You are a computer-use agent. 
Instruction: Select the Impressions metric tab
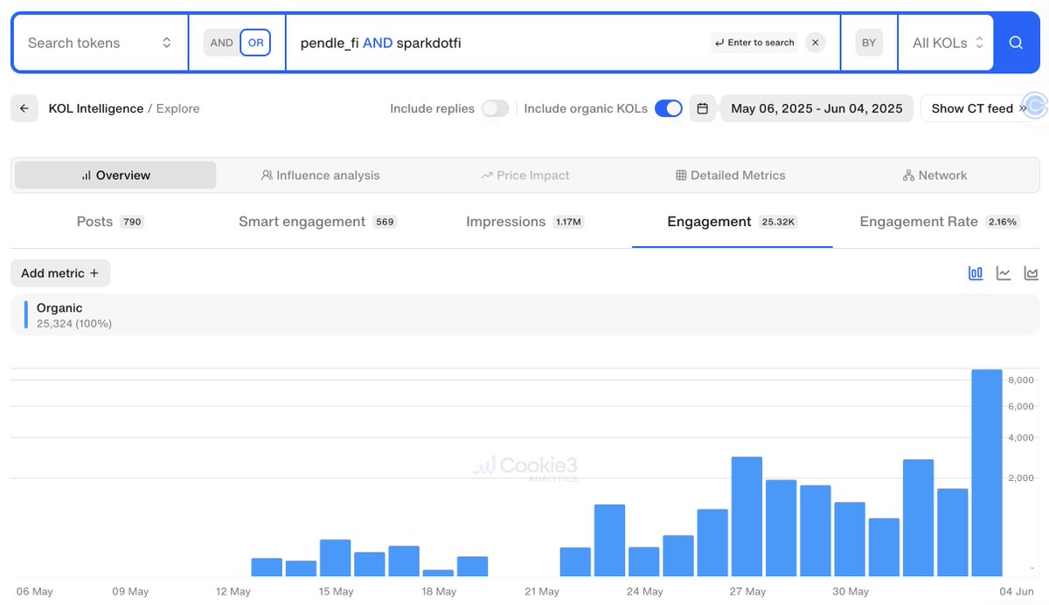(525, 222)
